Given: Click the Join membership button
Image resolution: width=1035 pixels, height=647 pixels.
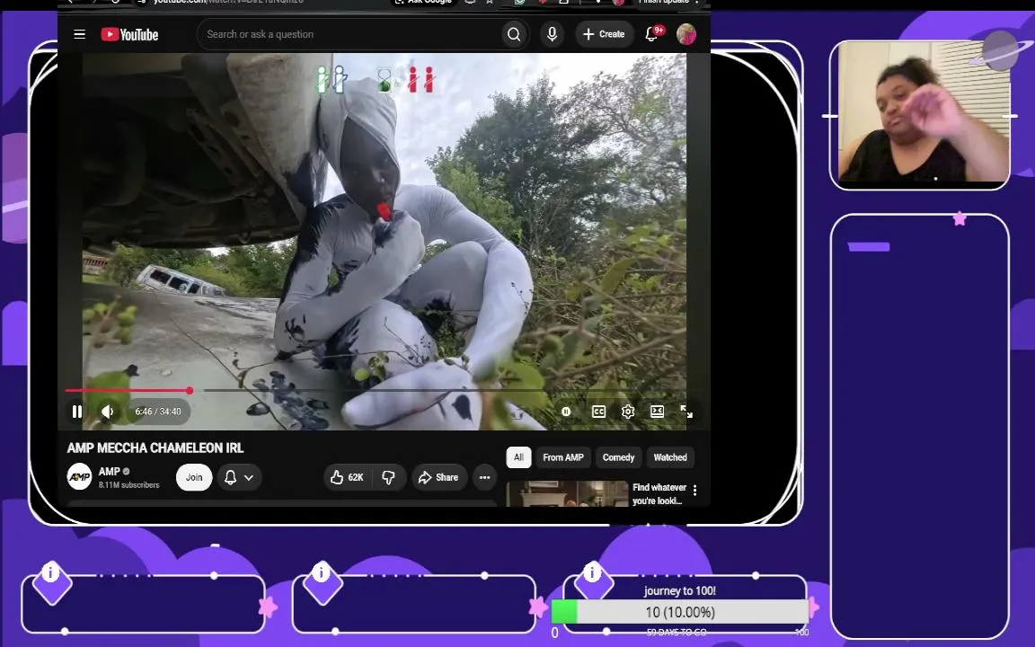Looking at the screenshot, I should (x=194, y=477).
